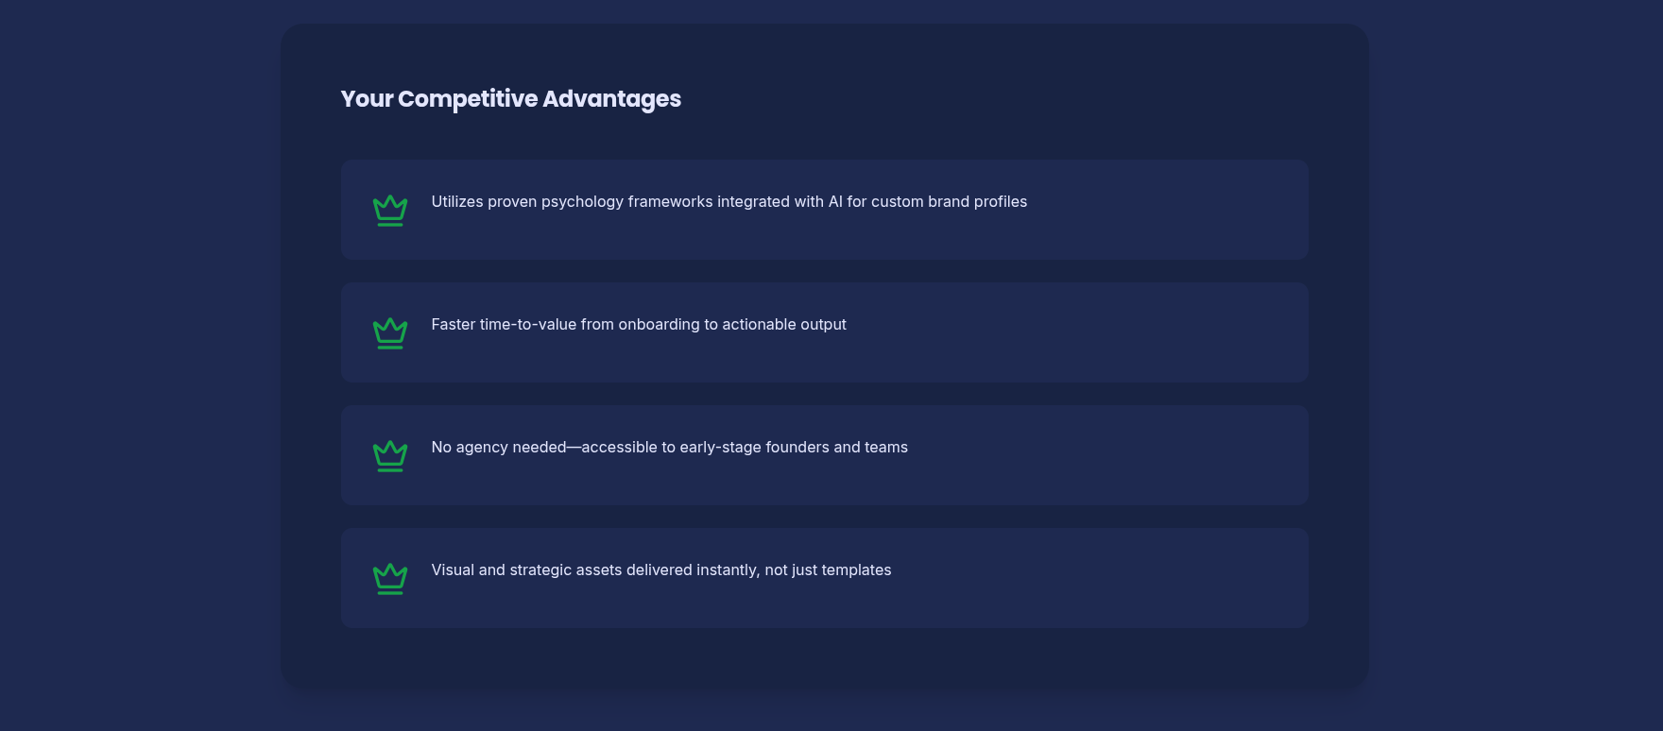Click the psychology frameworks advantage text
This screenshot has width=1663, height=731.
click(x=729, y=201)
